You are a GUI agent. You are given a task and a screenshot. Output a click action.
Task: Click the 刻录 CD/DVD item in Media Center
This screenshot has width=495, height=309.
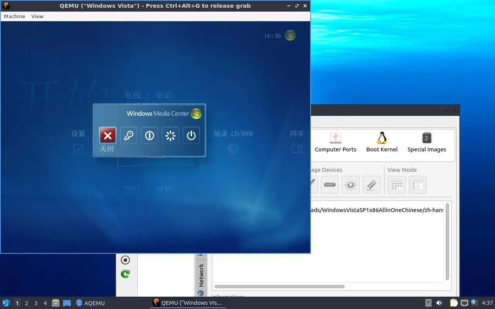pyautogui.click(x=233, y=134)
